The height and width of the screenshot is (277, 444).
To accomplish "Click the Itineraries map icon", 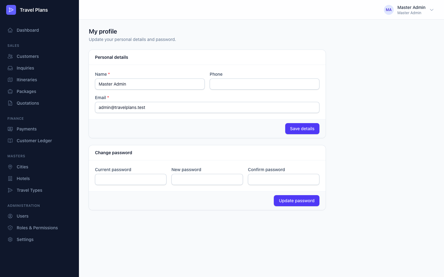I will point(10,80).
